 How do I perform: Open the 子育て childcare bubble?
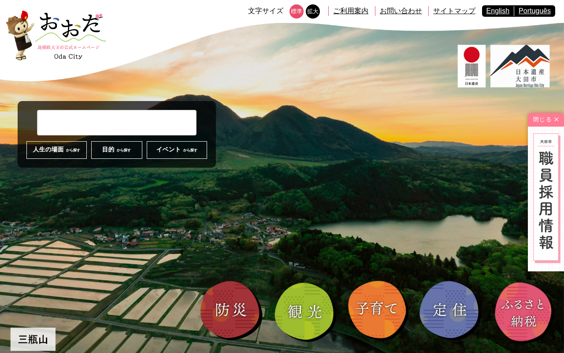click(377, 310)
